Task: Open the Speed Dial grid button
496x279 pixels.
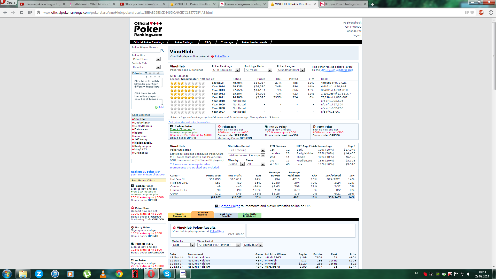Action: pos(30,12)
